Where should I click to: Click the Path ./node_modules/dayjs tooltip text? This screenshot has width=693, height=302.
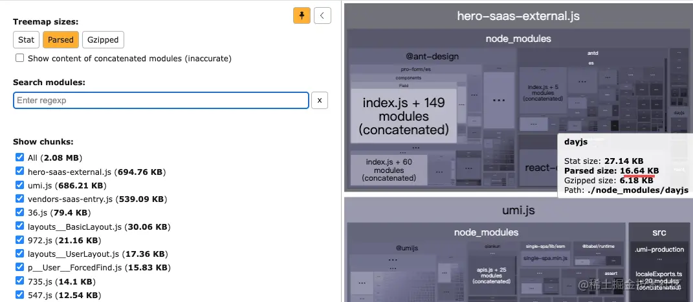pyautogui.click(x=626, y=190)
